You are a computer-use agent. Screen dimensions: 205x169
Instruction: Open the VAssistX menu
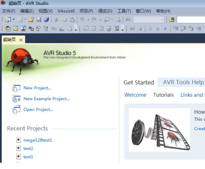[x=66, y=11]
